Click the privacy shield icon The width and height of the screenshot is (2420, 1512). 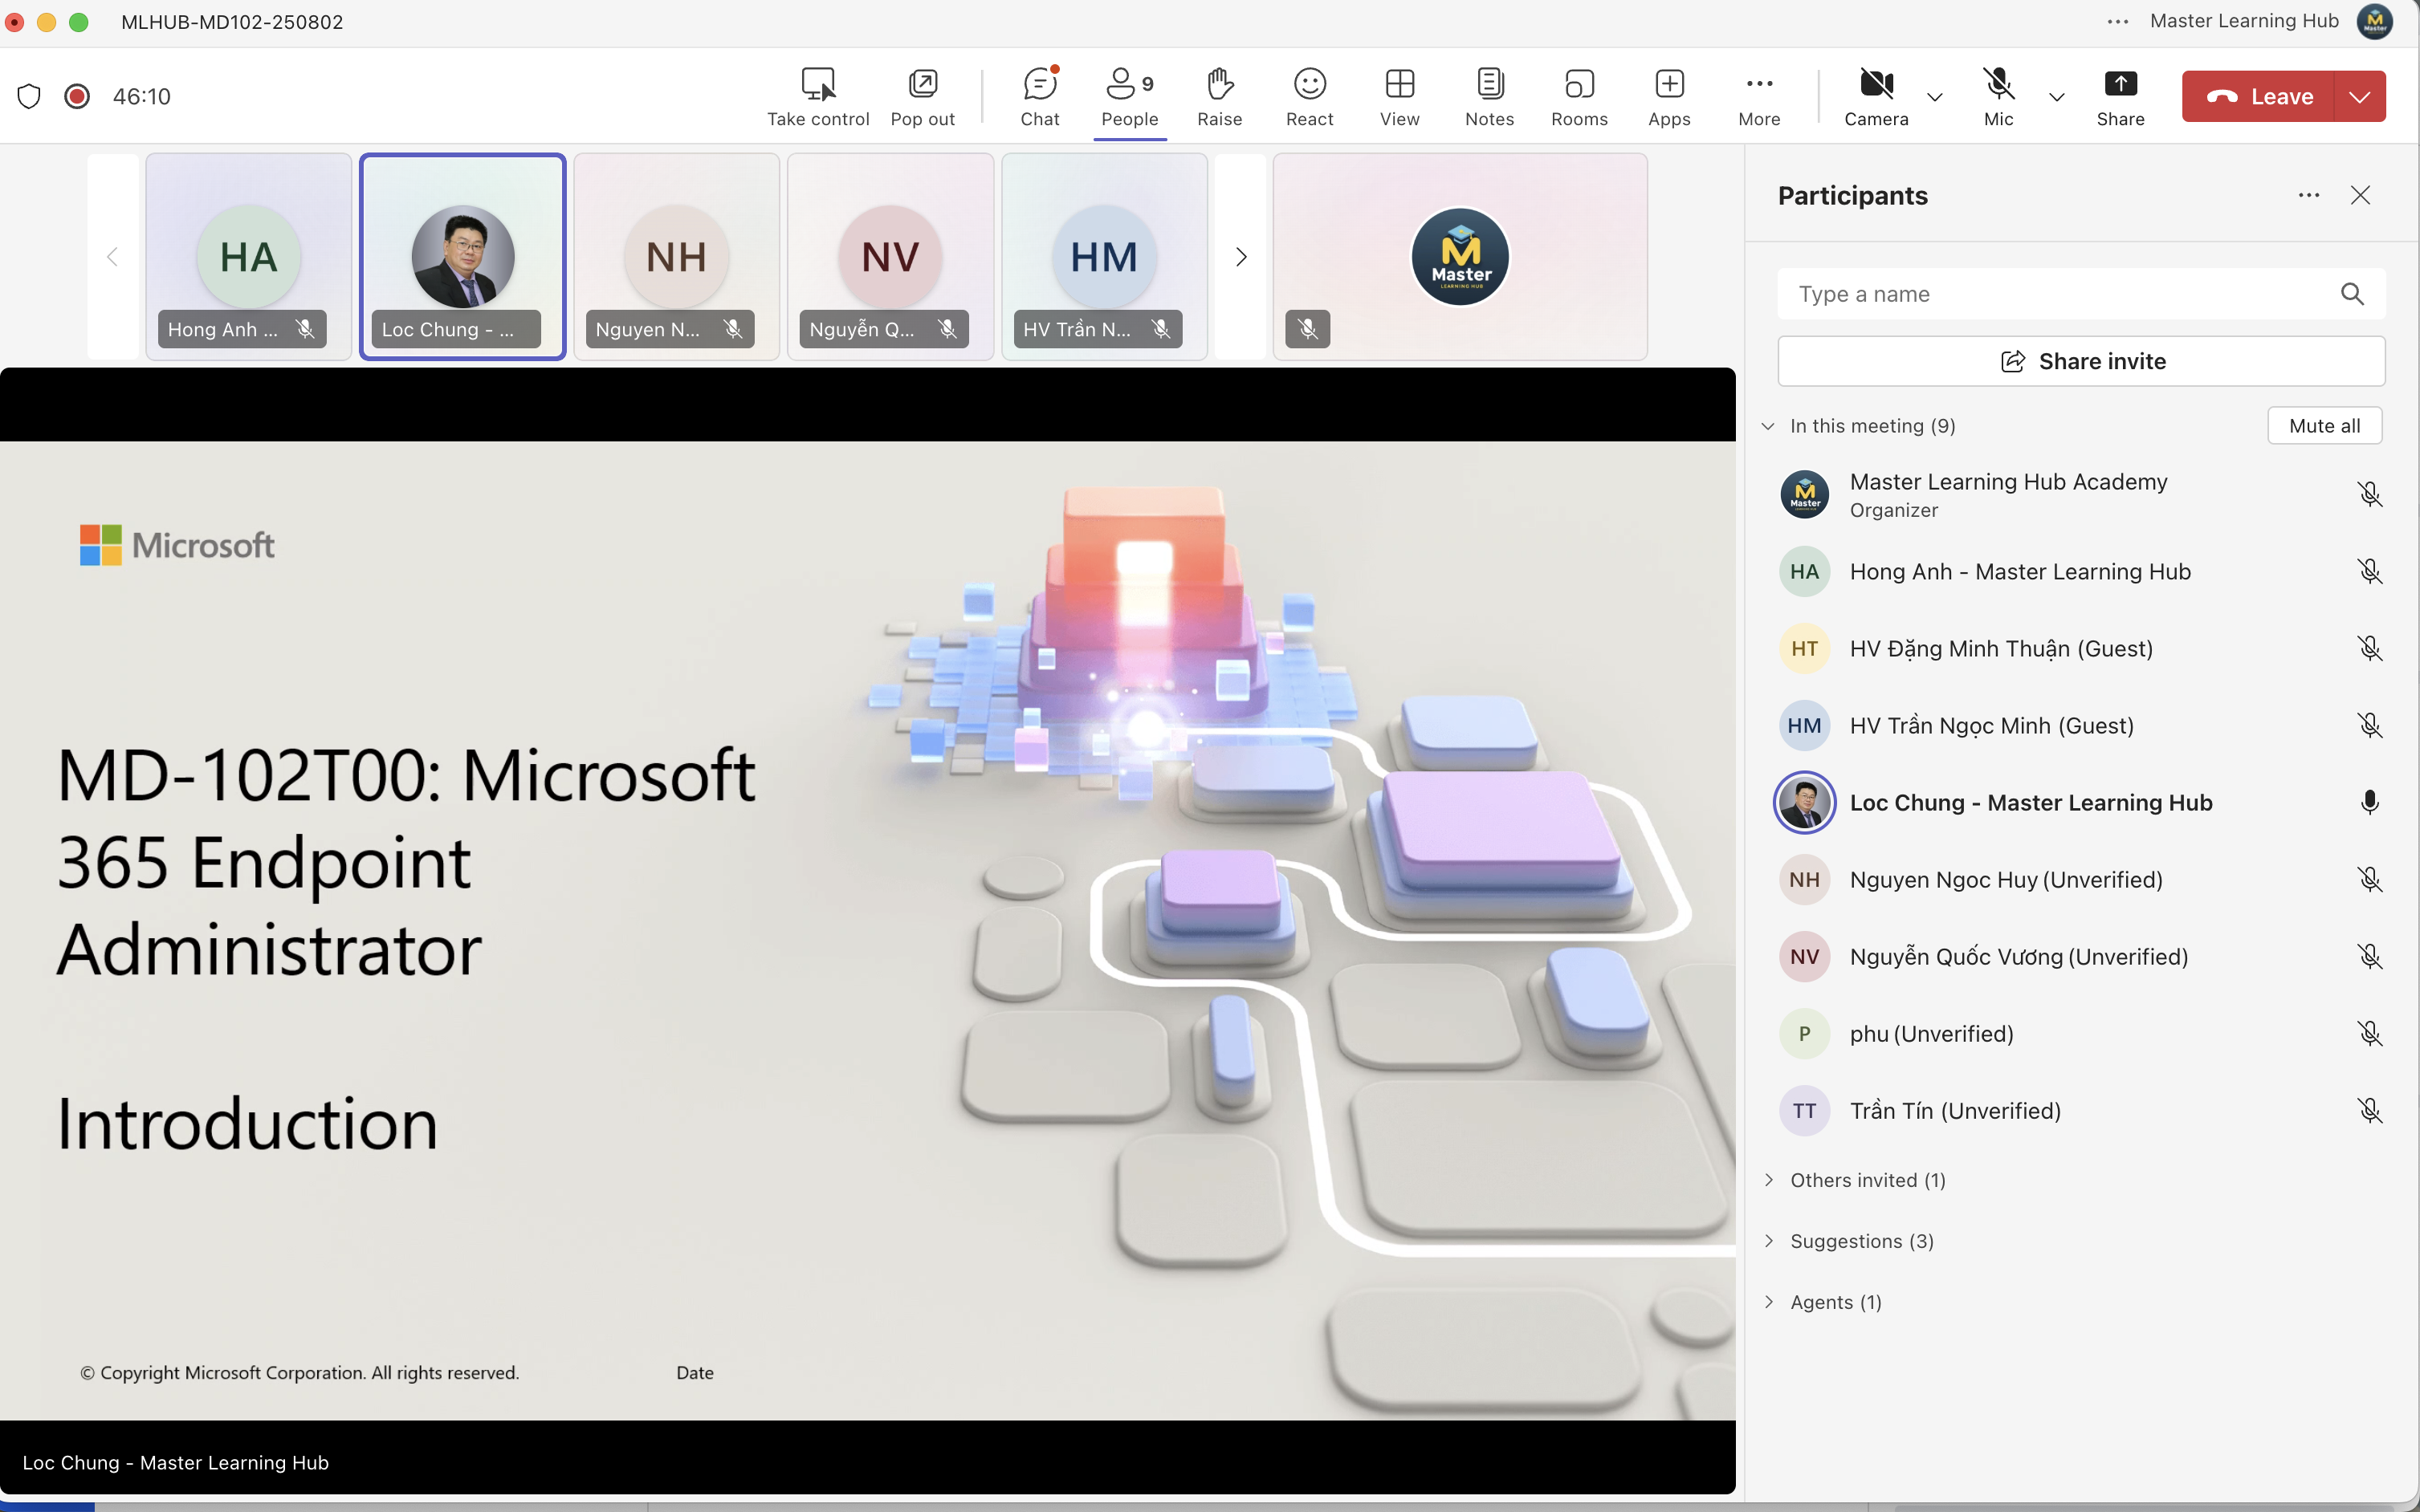click(29, 96)
